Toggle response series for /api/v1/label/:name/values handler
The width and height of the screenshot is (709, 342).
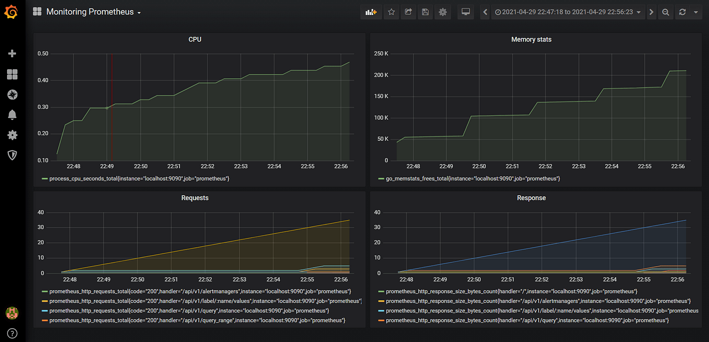542,310
